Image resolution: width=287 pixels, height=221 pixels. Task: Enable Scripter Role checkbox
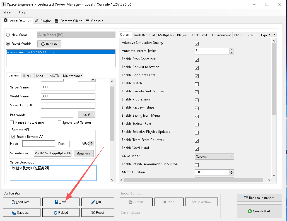click(x=197, y=125)
